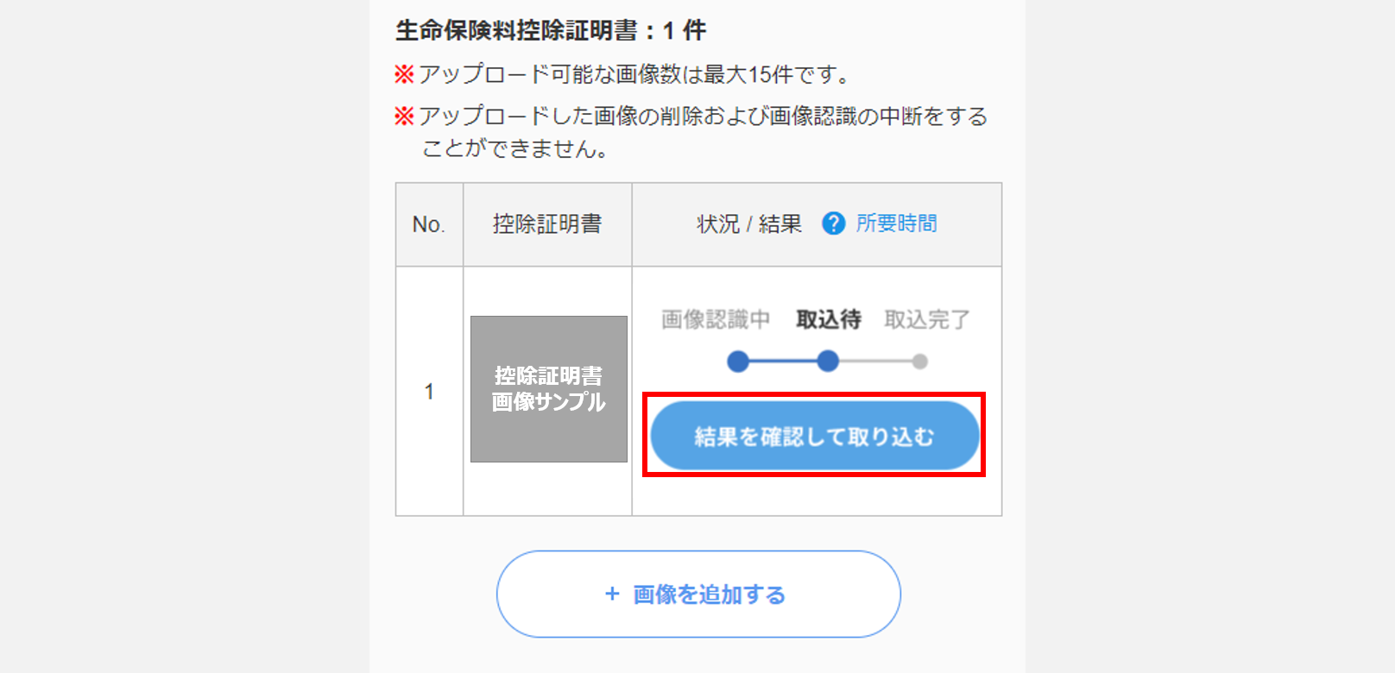1395x673 pixels.
Task: Select the 取込待 status label
Action: point(829,319)
